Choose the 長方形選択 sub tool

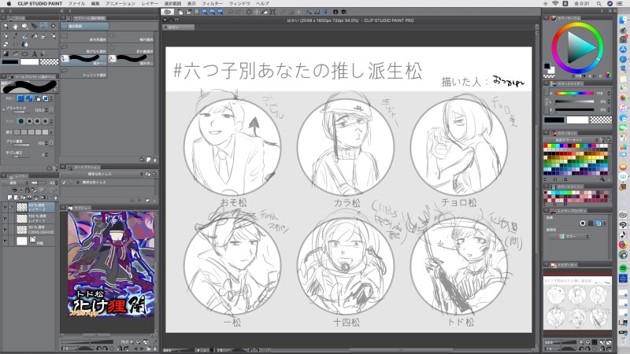[x=84, y=37]
